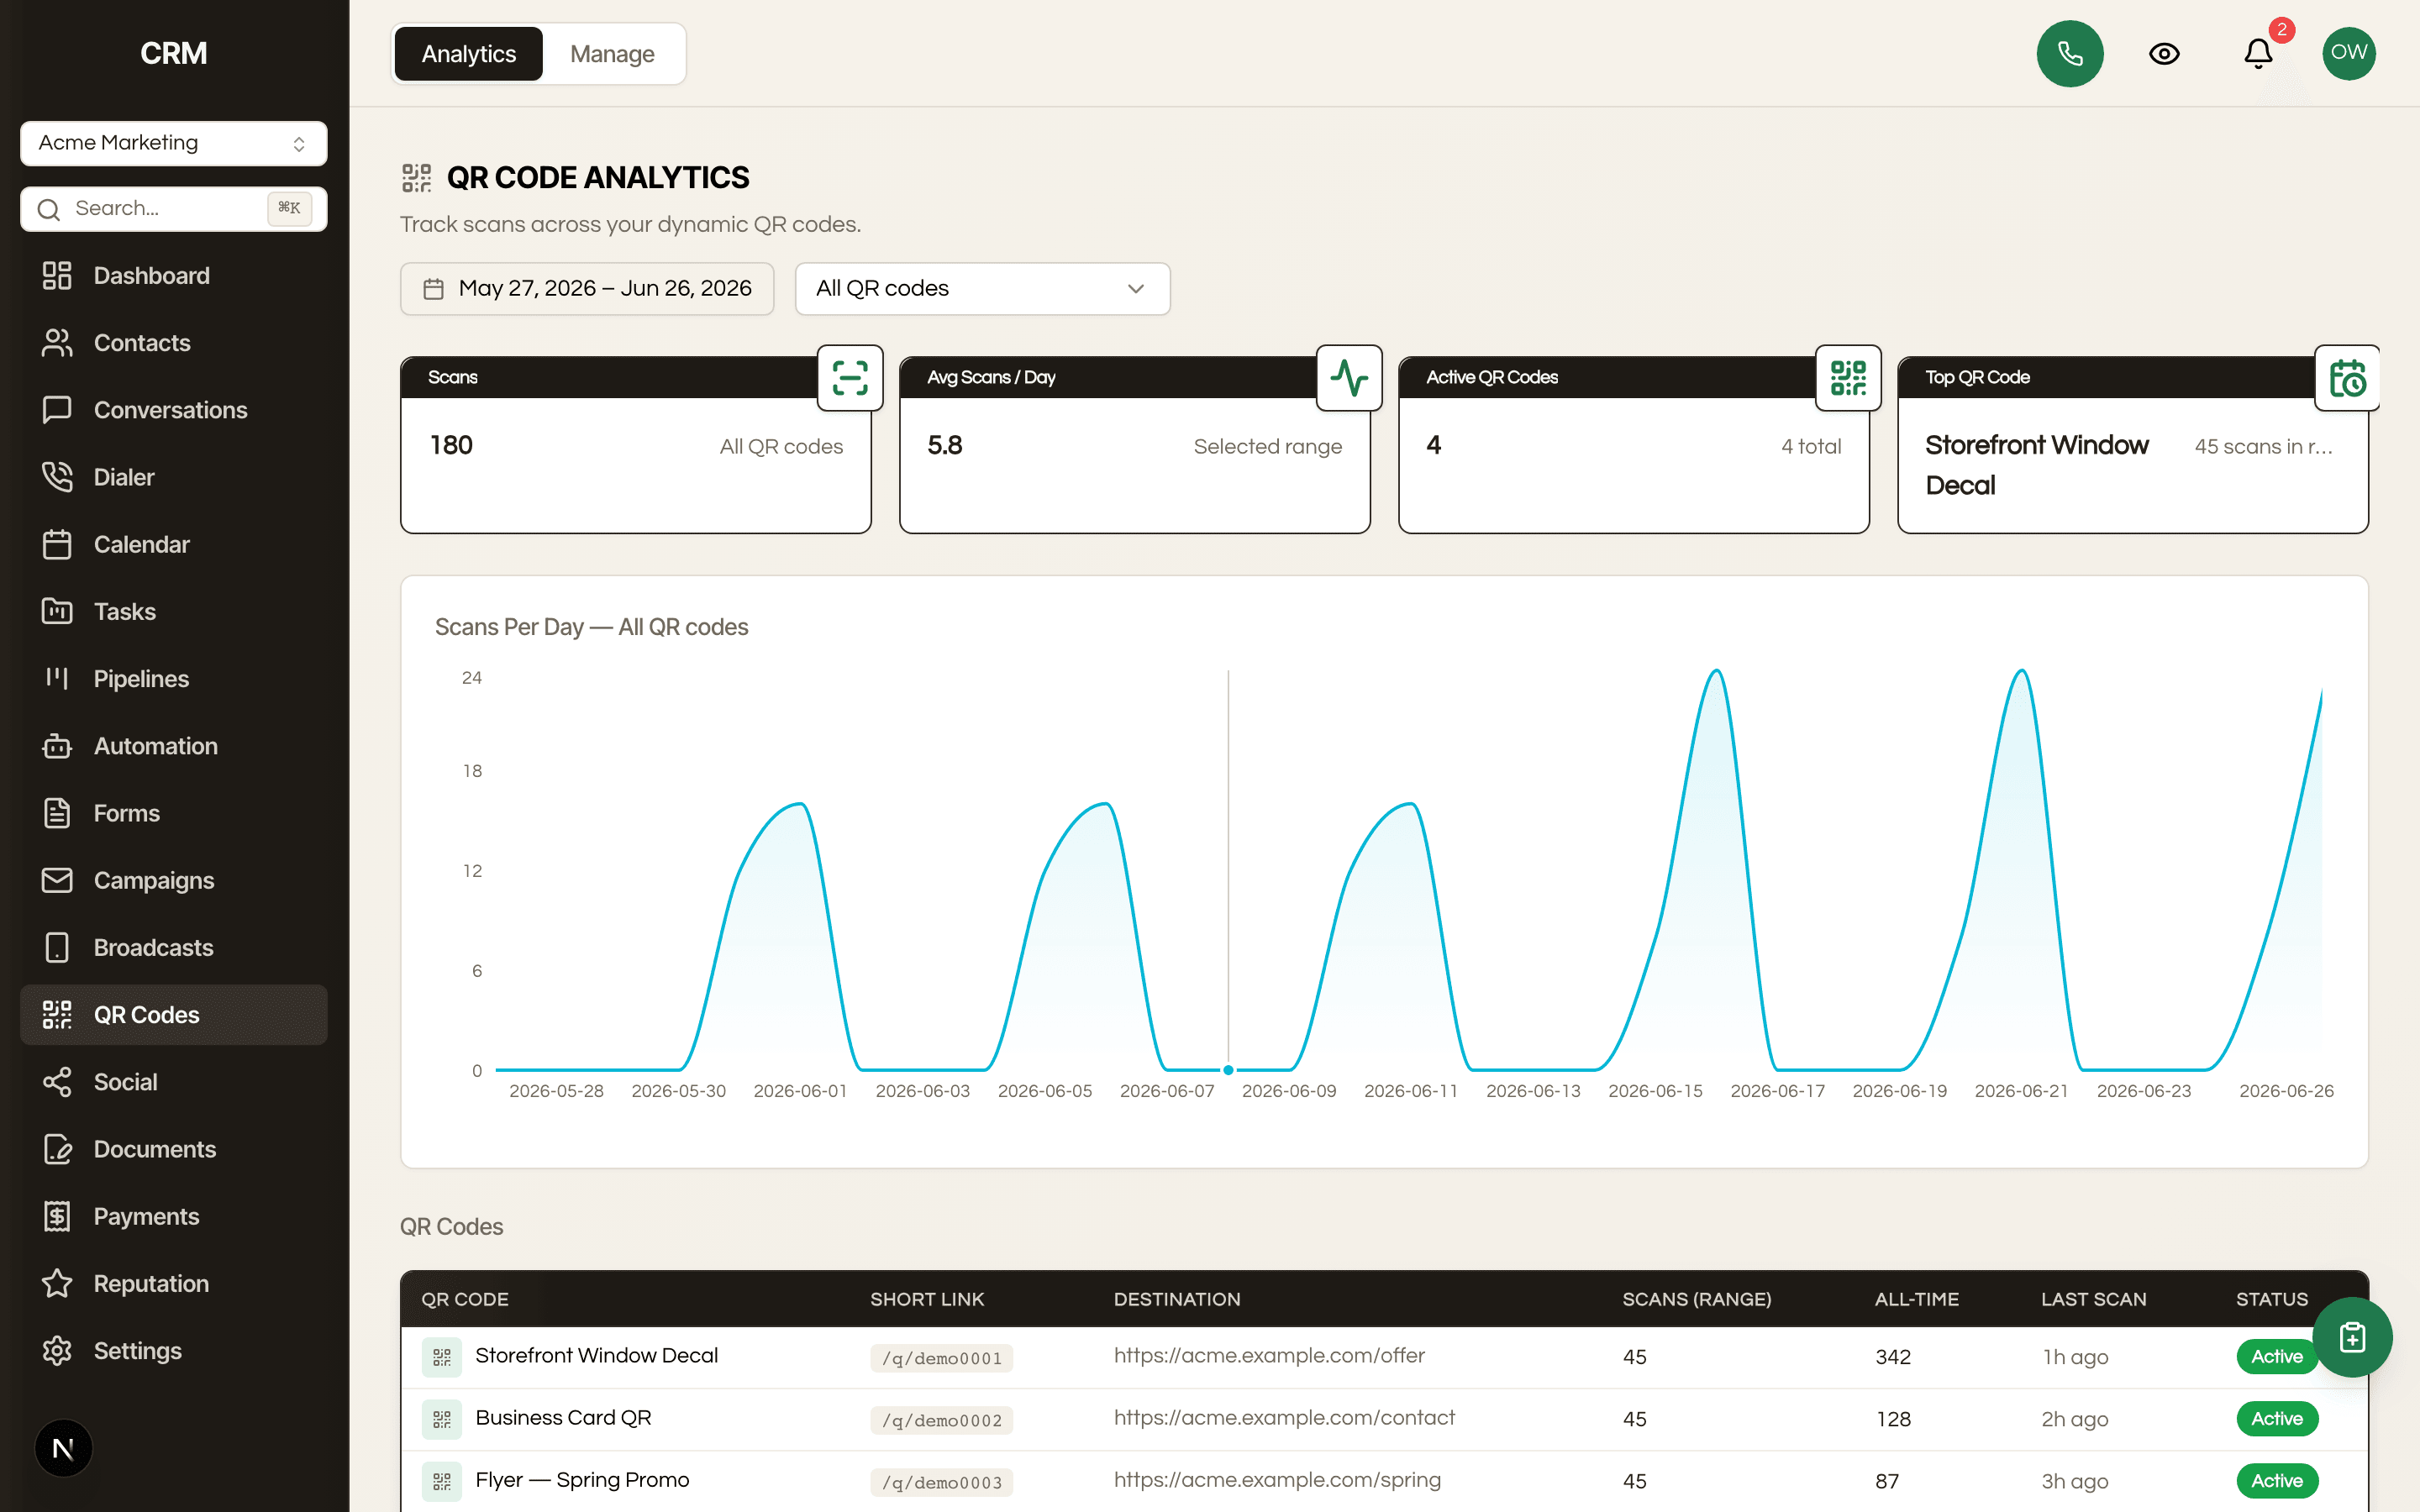Click the pulse icon on Avg Scans card
2420x1512 pixels.
(x=1349, y=378)
